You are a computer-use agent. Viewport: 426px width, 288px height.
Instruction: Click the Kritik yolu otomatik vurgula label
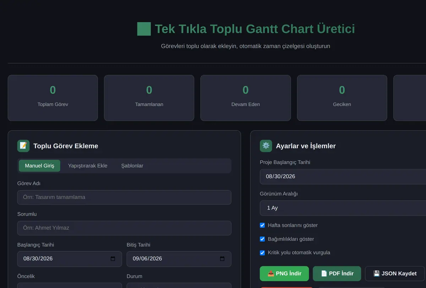(299, 253)
